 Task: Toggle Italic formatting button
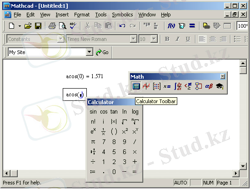[177, 39]
